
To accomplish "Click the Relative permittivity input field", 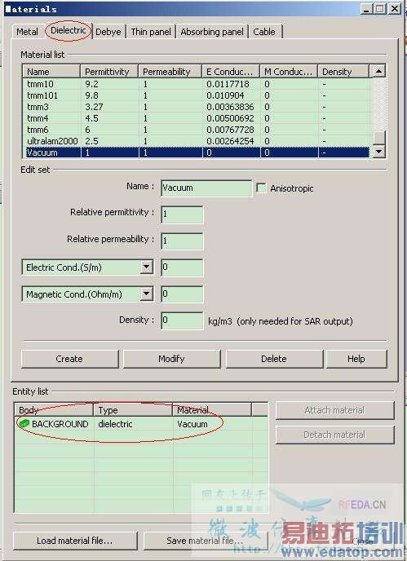I will [x=182, y=214].
